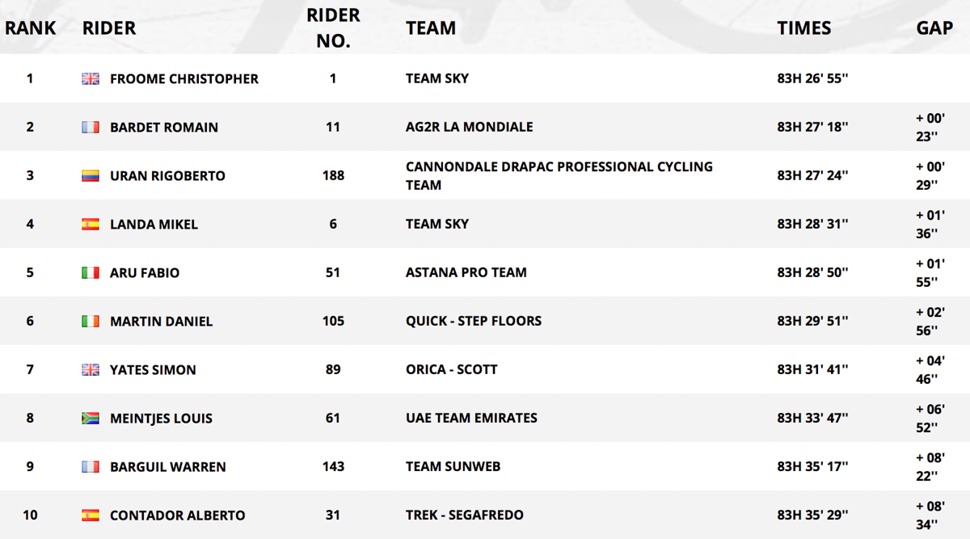Click the Spanish flag next to Landa Mikel
The height and width of the screenshot is (539, 970).
(91, 224)
